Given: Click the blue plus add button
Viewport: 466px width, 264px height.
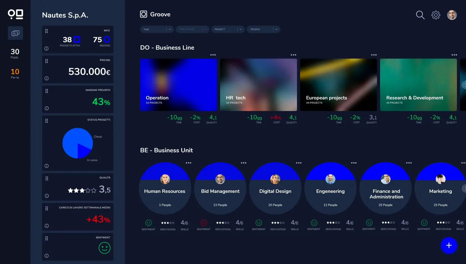Looking at the screenshot, I should [x=449, y=245].
